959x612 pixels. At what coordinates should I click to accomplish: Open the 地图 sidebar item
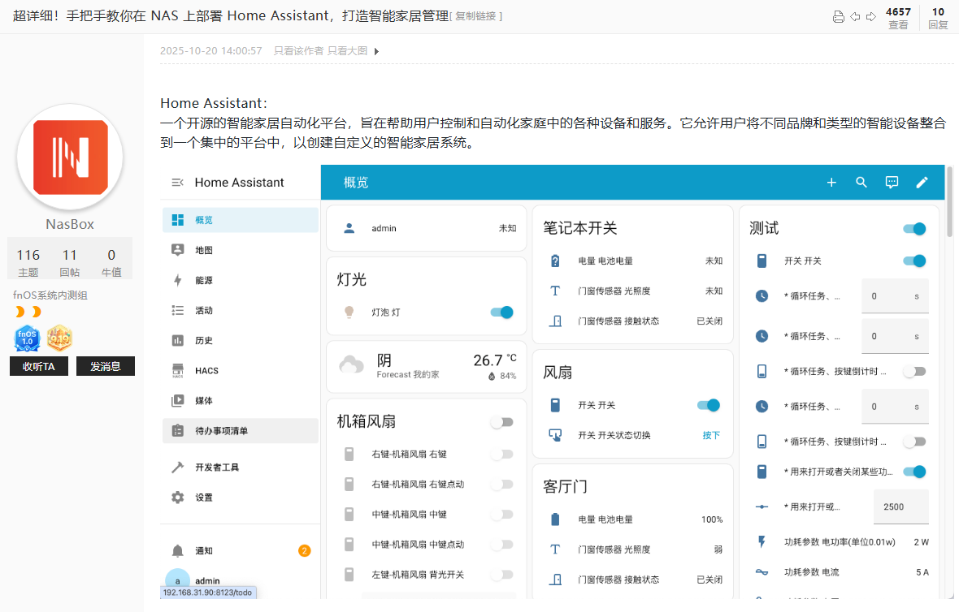coord(203,251)
